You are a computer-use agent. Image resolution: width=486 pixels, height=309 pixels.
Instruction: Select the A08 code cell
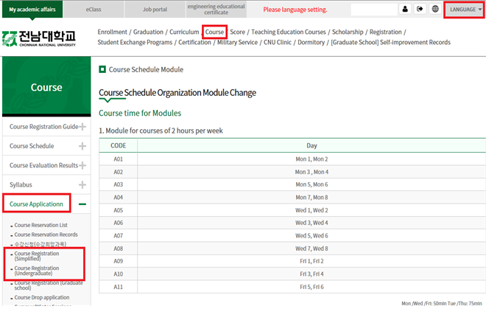[118, 249]
